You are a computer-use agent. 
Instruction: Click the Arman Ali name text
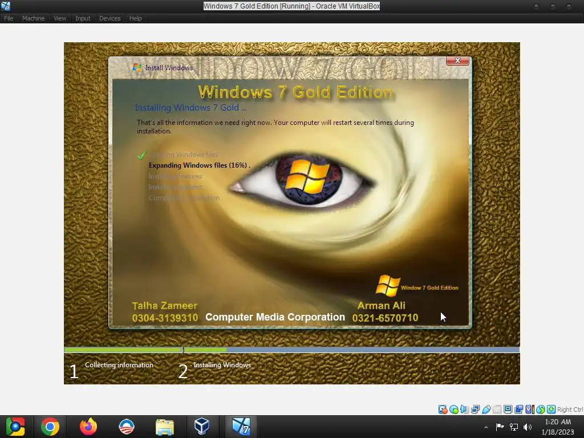point(382,306)
